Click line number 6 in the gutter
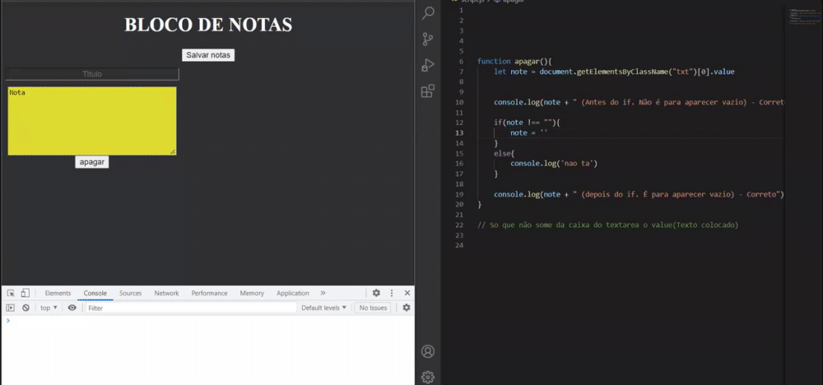The width and height of the screenshot is (823, 385). coord(461,62)
